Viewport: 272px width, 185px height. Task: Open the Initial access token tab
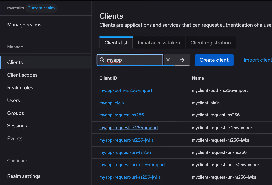click(x=159, y=43)
